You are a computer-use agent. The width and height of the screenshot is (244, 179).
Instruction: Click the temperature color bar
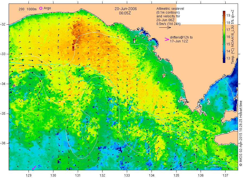pyautogui.click(x=224, y=37)
